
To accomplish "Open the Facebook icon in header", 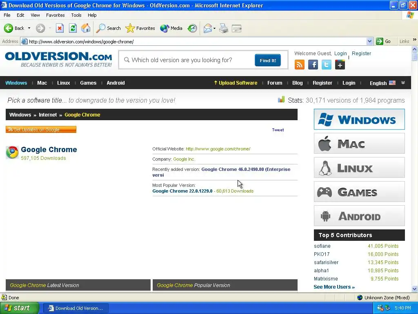I will tap(313, 65).
